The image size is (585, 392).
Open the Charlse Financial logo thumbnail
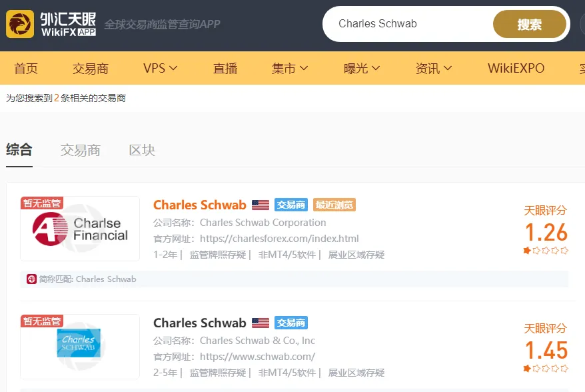tap(80, 229)
